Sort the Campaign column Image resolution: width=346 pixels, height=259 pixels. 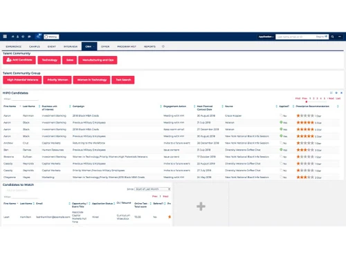[161, 106]
